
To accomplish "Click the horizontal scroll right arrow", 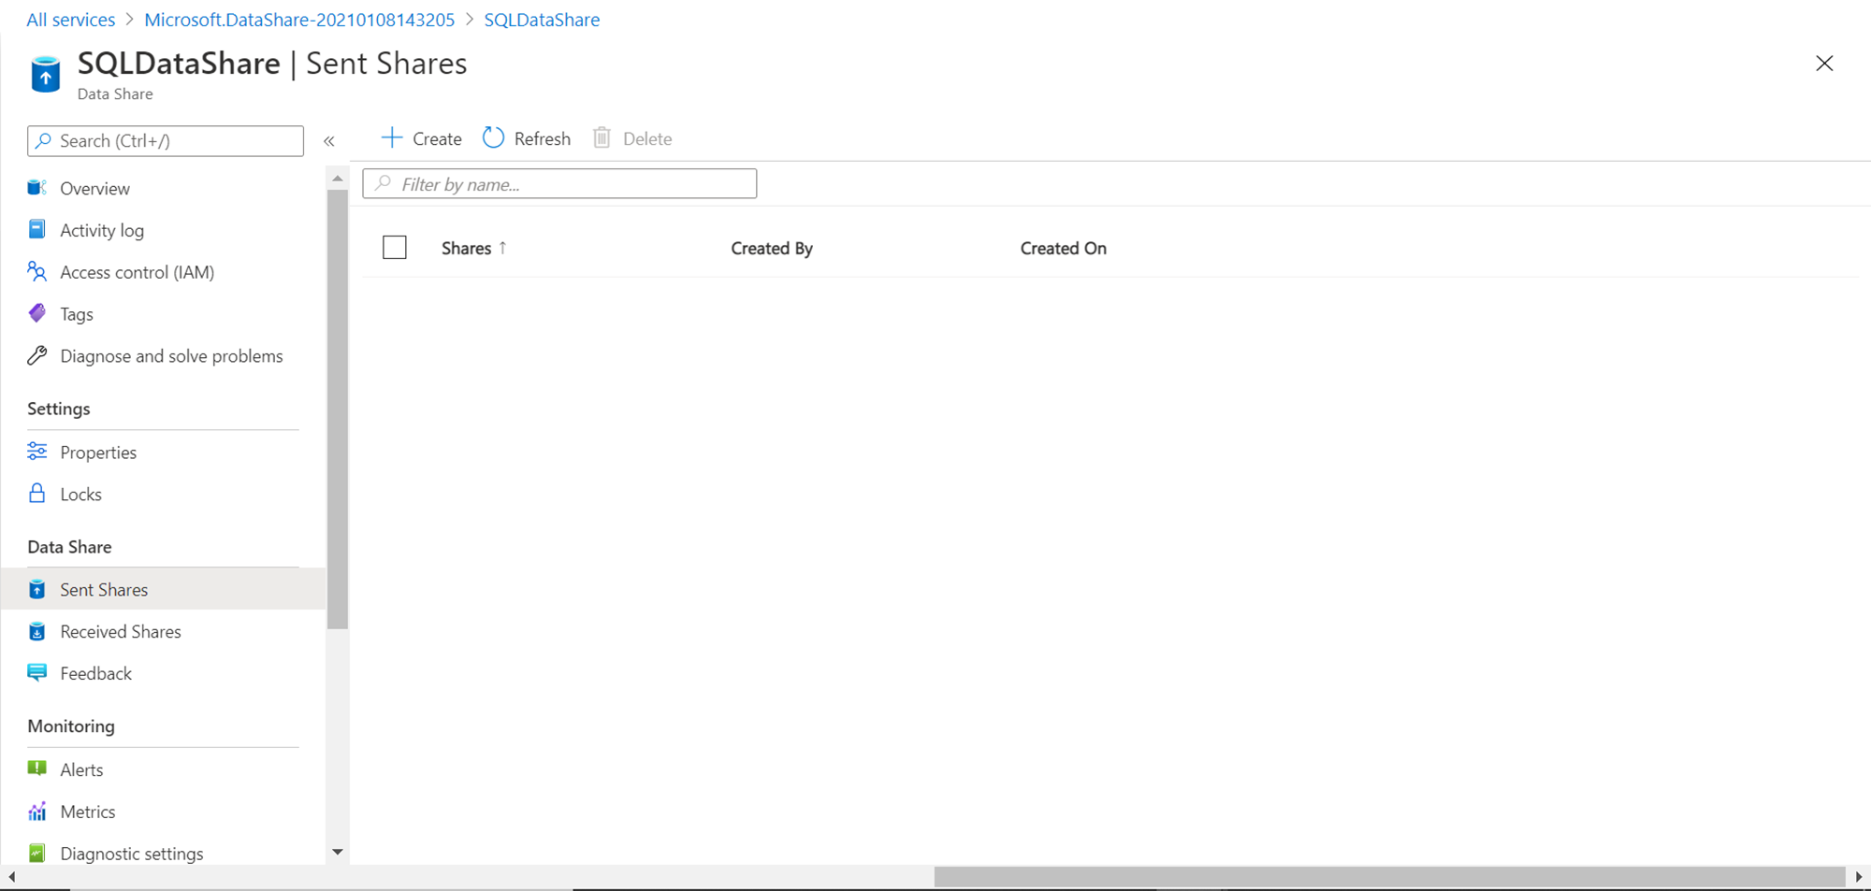I will [x=1859, y=876].
